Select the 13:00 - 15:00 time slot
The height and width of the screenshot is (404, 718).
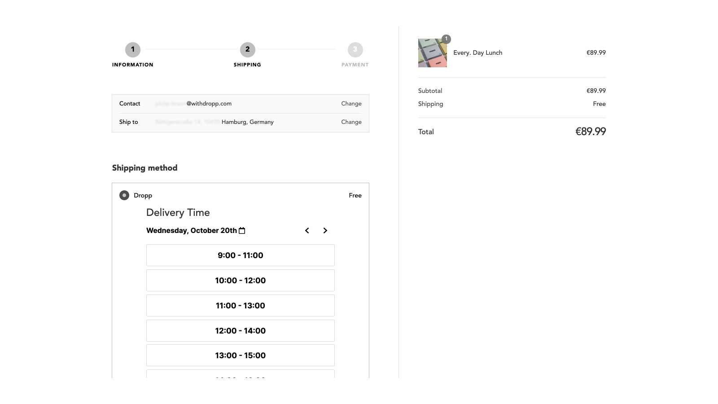tap(240, 356)
